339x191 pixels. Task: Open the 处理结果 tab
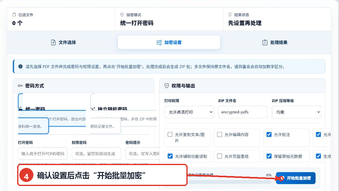point(275,42)
